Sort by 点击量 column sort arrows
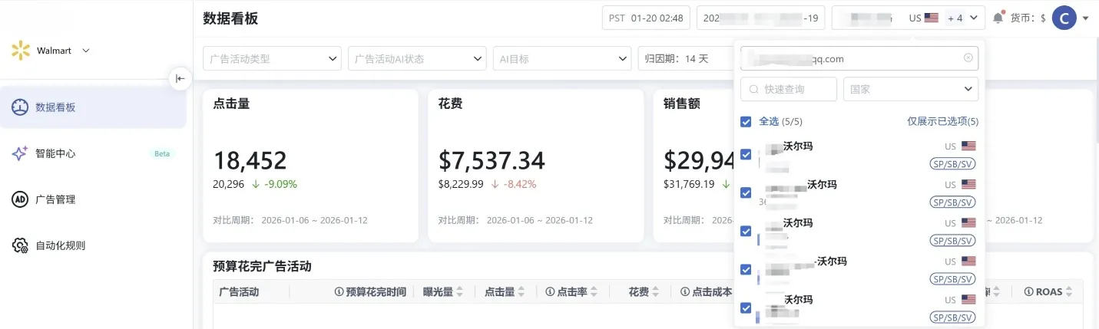 click(x=521, y=292)
